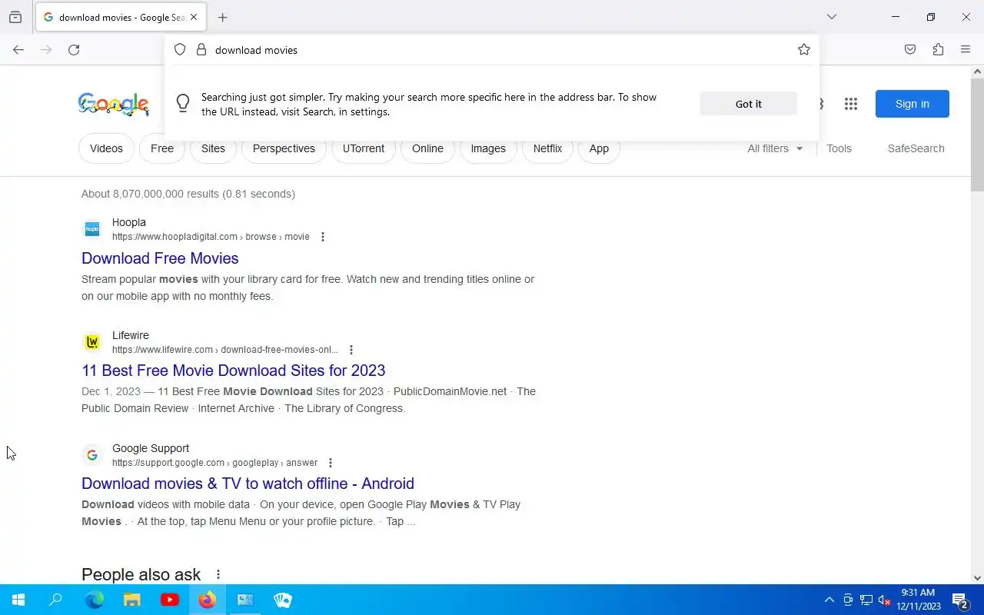Click the tracking protection shield icon

pos(180,49)
